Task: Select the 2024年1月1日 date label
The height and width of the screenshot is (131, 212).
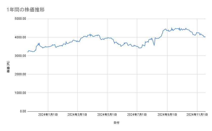Action: click(48, 115)
